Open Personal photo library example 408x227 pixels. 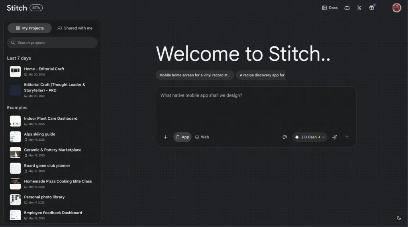coord(52,200)
